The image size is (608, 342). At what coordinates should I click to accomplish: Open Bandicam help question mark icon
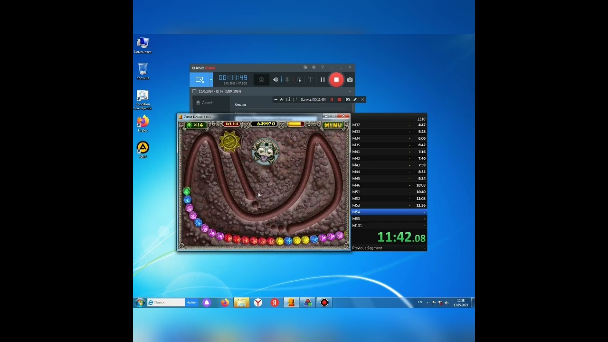[323, 67]
